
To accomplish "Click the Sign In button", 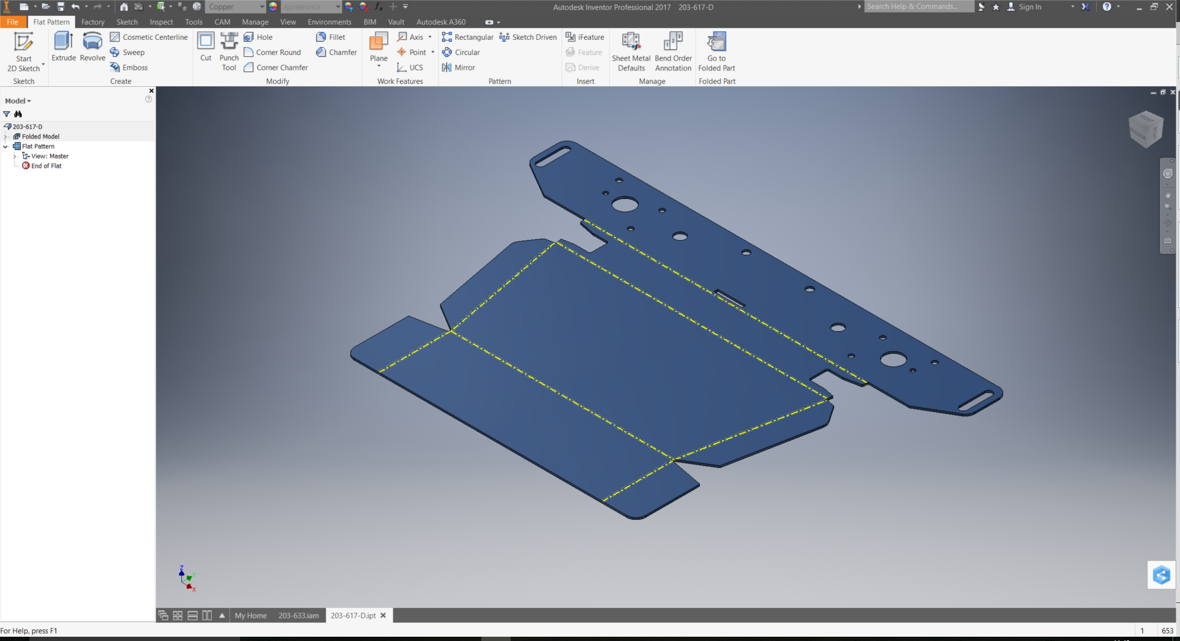I will (1029, 7).
